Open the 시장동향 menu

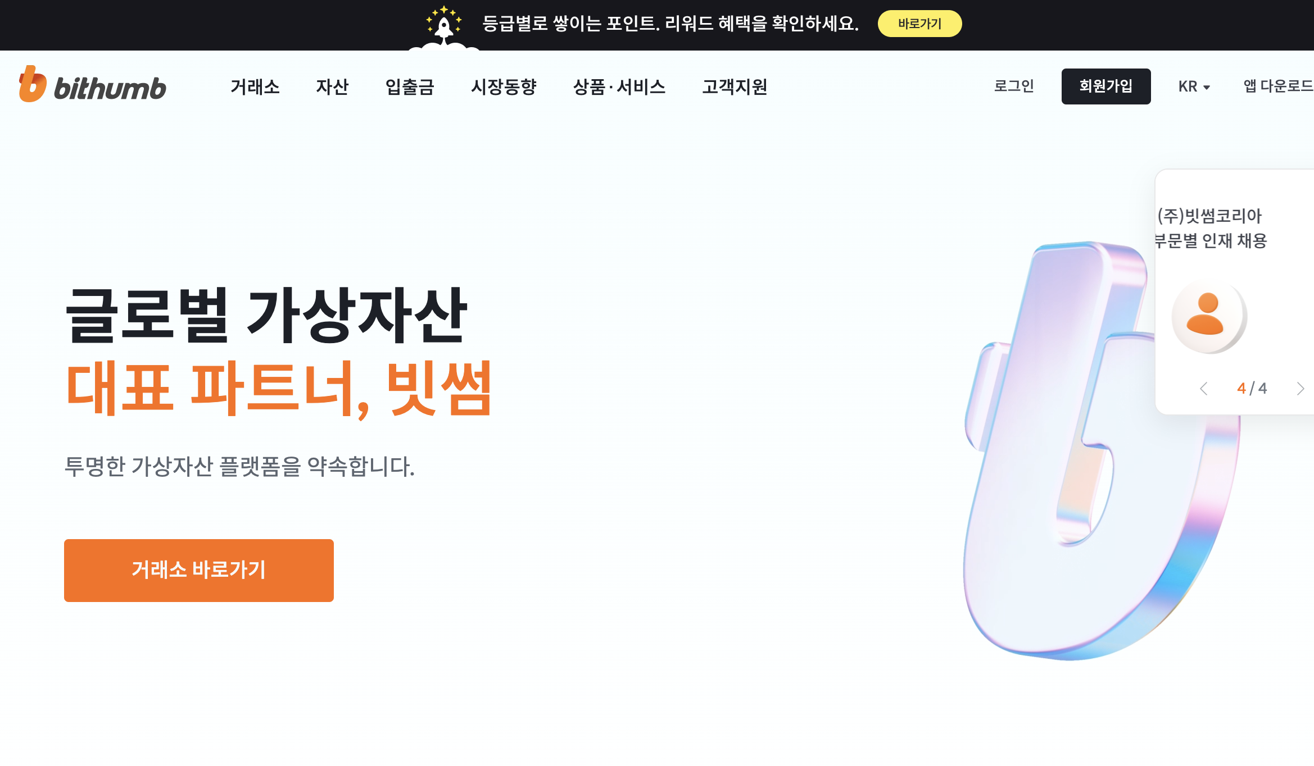504,86
